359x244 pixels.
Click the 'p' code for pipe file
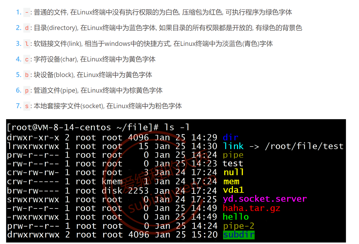pyautogui.click(x=27, y=90)
